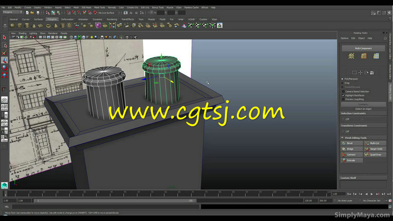Viewport: 393px width, 221px height.
Task: Open the Attribute Editor side tab
Action: click(390, 71)
